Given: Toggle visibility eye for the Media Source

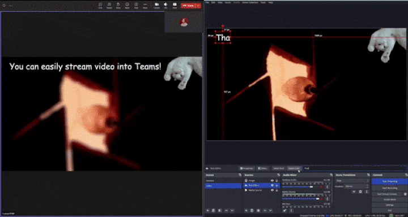Looking at the screenshot, I should 273,190.
